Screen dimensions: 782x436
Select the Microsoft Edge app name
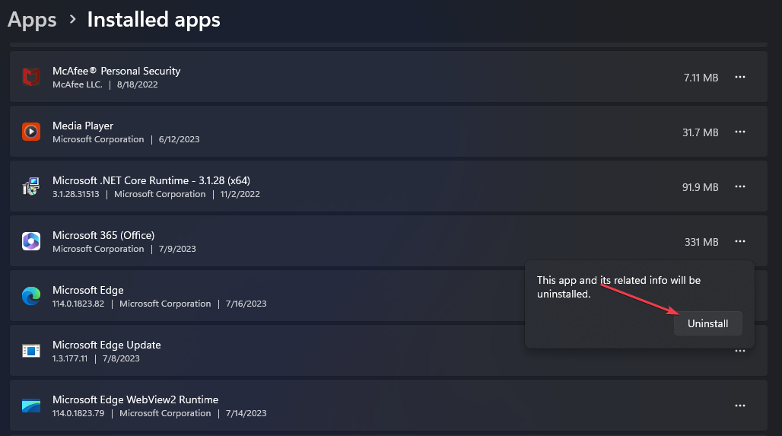pos(87,291)
